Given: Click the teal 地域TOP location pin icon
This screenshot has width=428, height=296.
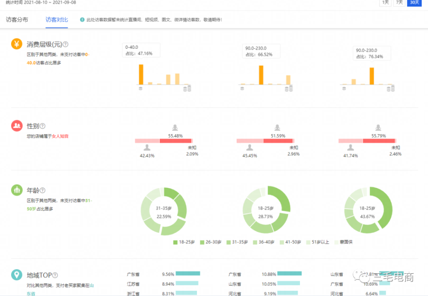Looking at the screenshot, I should 17,275.
